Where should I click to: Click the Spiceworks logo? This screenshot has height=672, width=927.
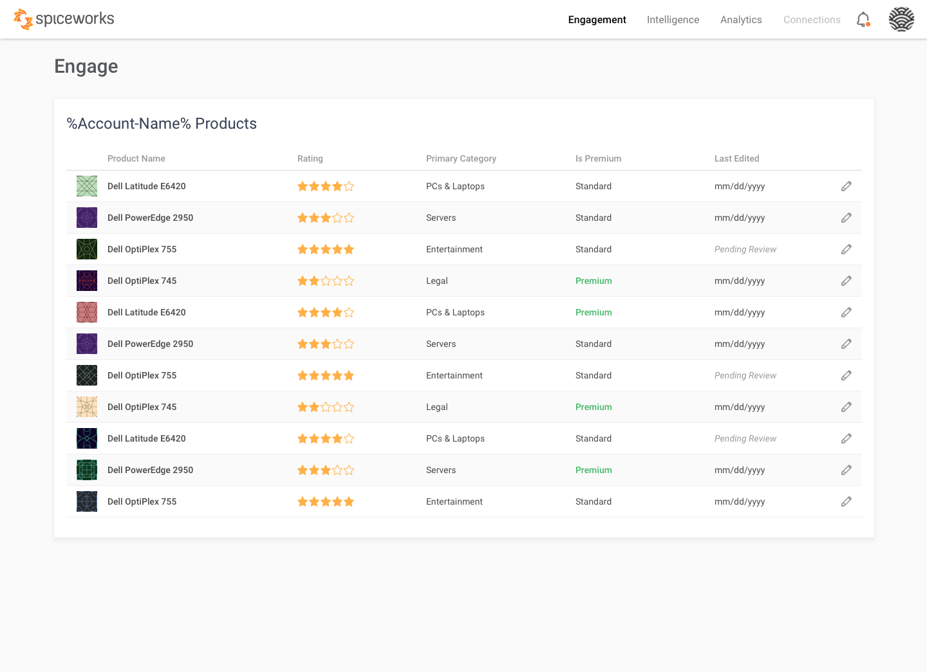coord(64,19)
